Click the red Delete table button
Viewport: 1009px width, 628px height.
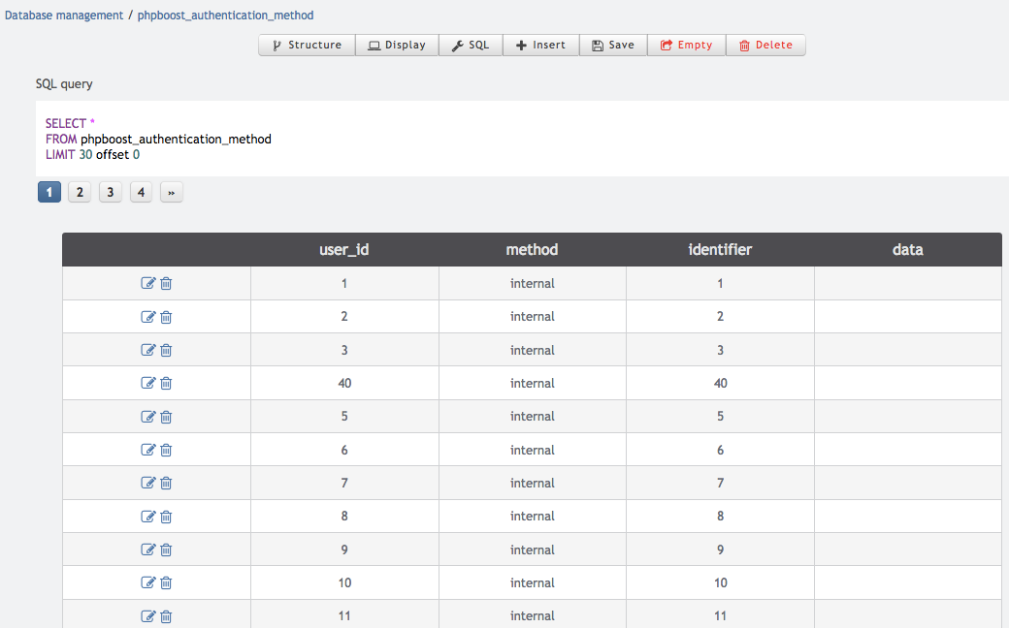tap(765, 46)
